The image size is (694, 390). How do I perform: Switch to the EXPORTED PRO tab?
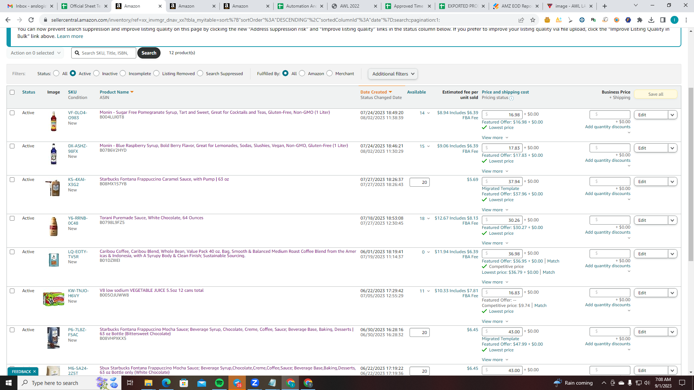[x=462, y=6]
